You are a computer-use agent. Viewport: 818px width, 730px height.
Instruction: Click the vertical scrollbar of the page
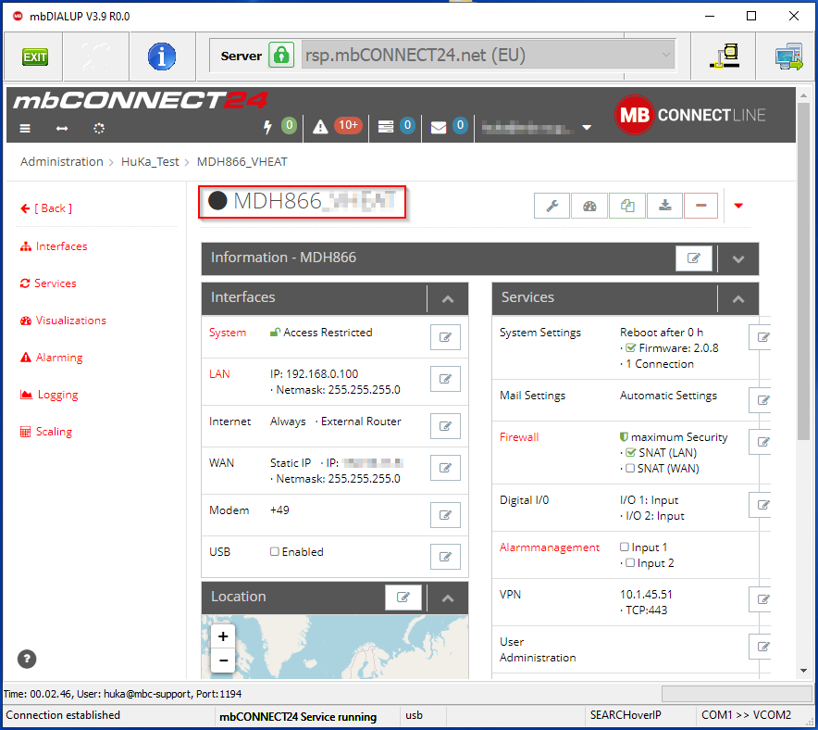(803, 271)
